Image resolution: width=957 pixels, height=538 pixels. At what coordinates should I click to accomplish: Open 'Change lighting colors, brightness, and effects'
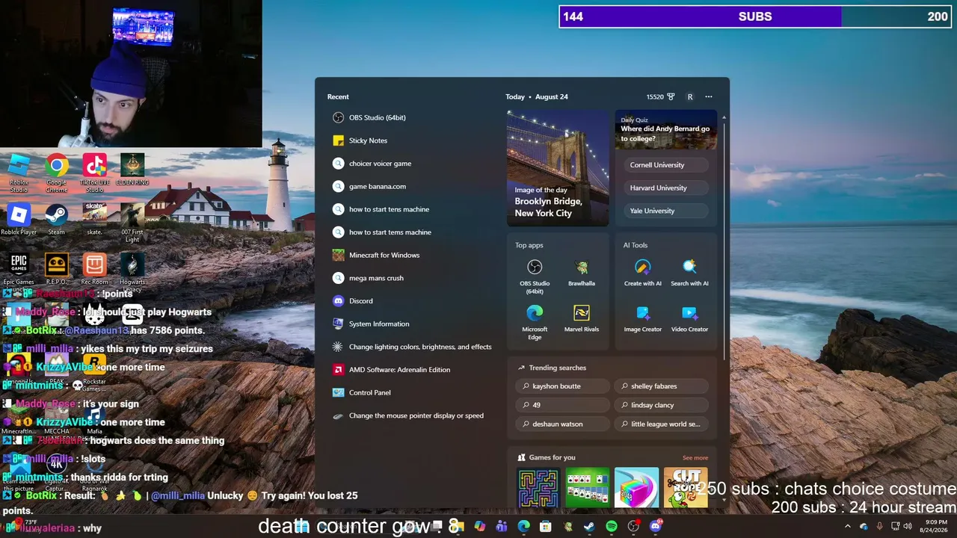(412, 347)
